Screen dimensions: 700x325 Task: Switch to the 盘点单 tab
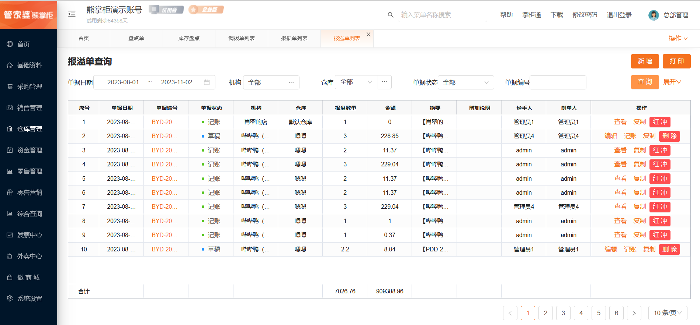(136, 38)
